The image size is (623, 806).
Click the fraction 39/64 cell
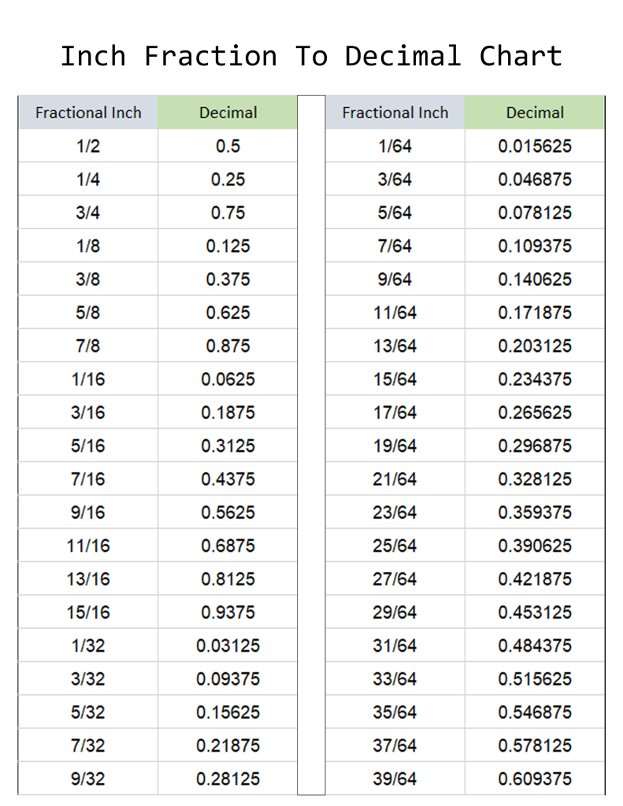[x=395, y=778]
